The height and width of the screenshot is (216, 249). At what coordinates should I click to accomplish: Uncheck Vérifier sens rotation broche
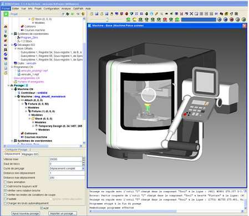(6, 191)
